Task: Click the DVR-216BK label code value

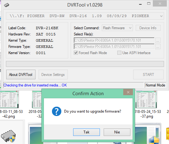Action: (x=47, y=28)
